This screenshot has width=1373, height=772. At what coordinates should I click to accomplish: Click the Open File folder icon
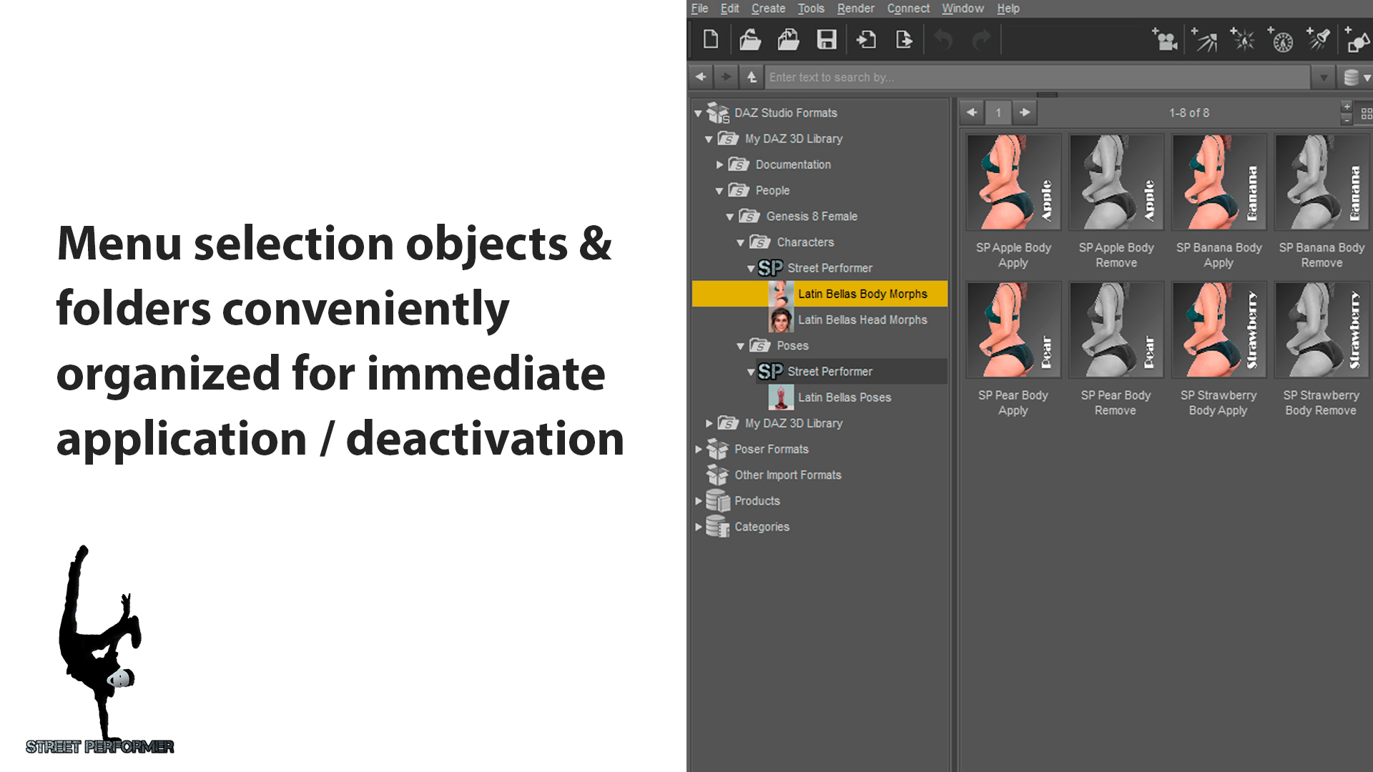(749, 39)
